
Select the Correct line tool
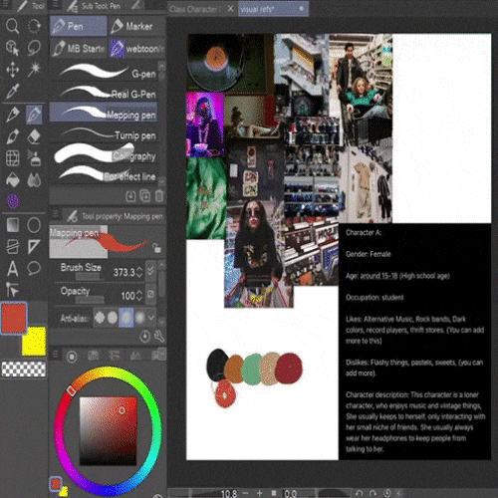[12, 290]
